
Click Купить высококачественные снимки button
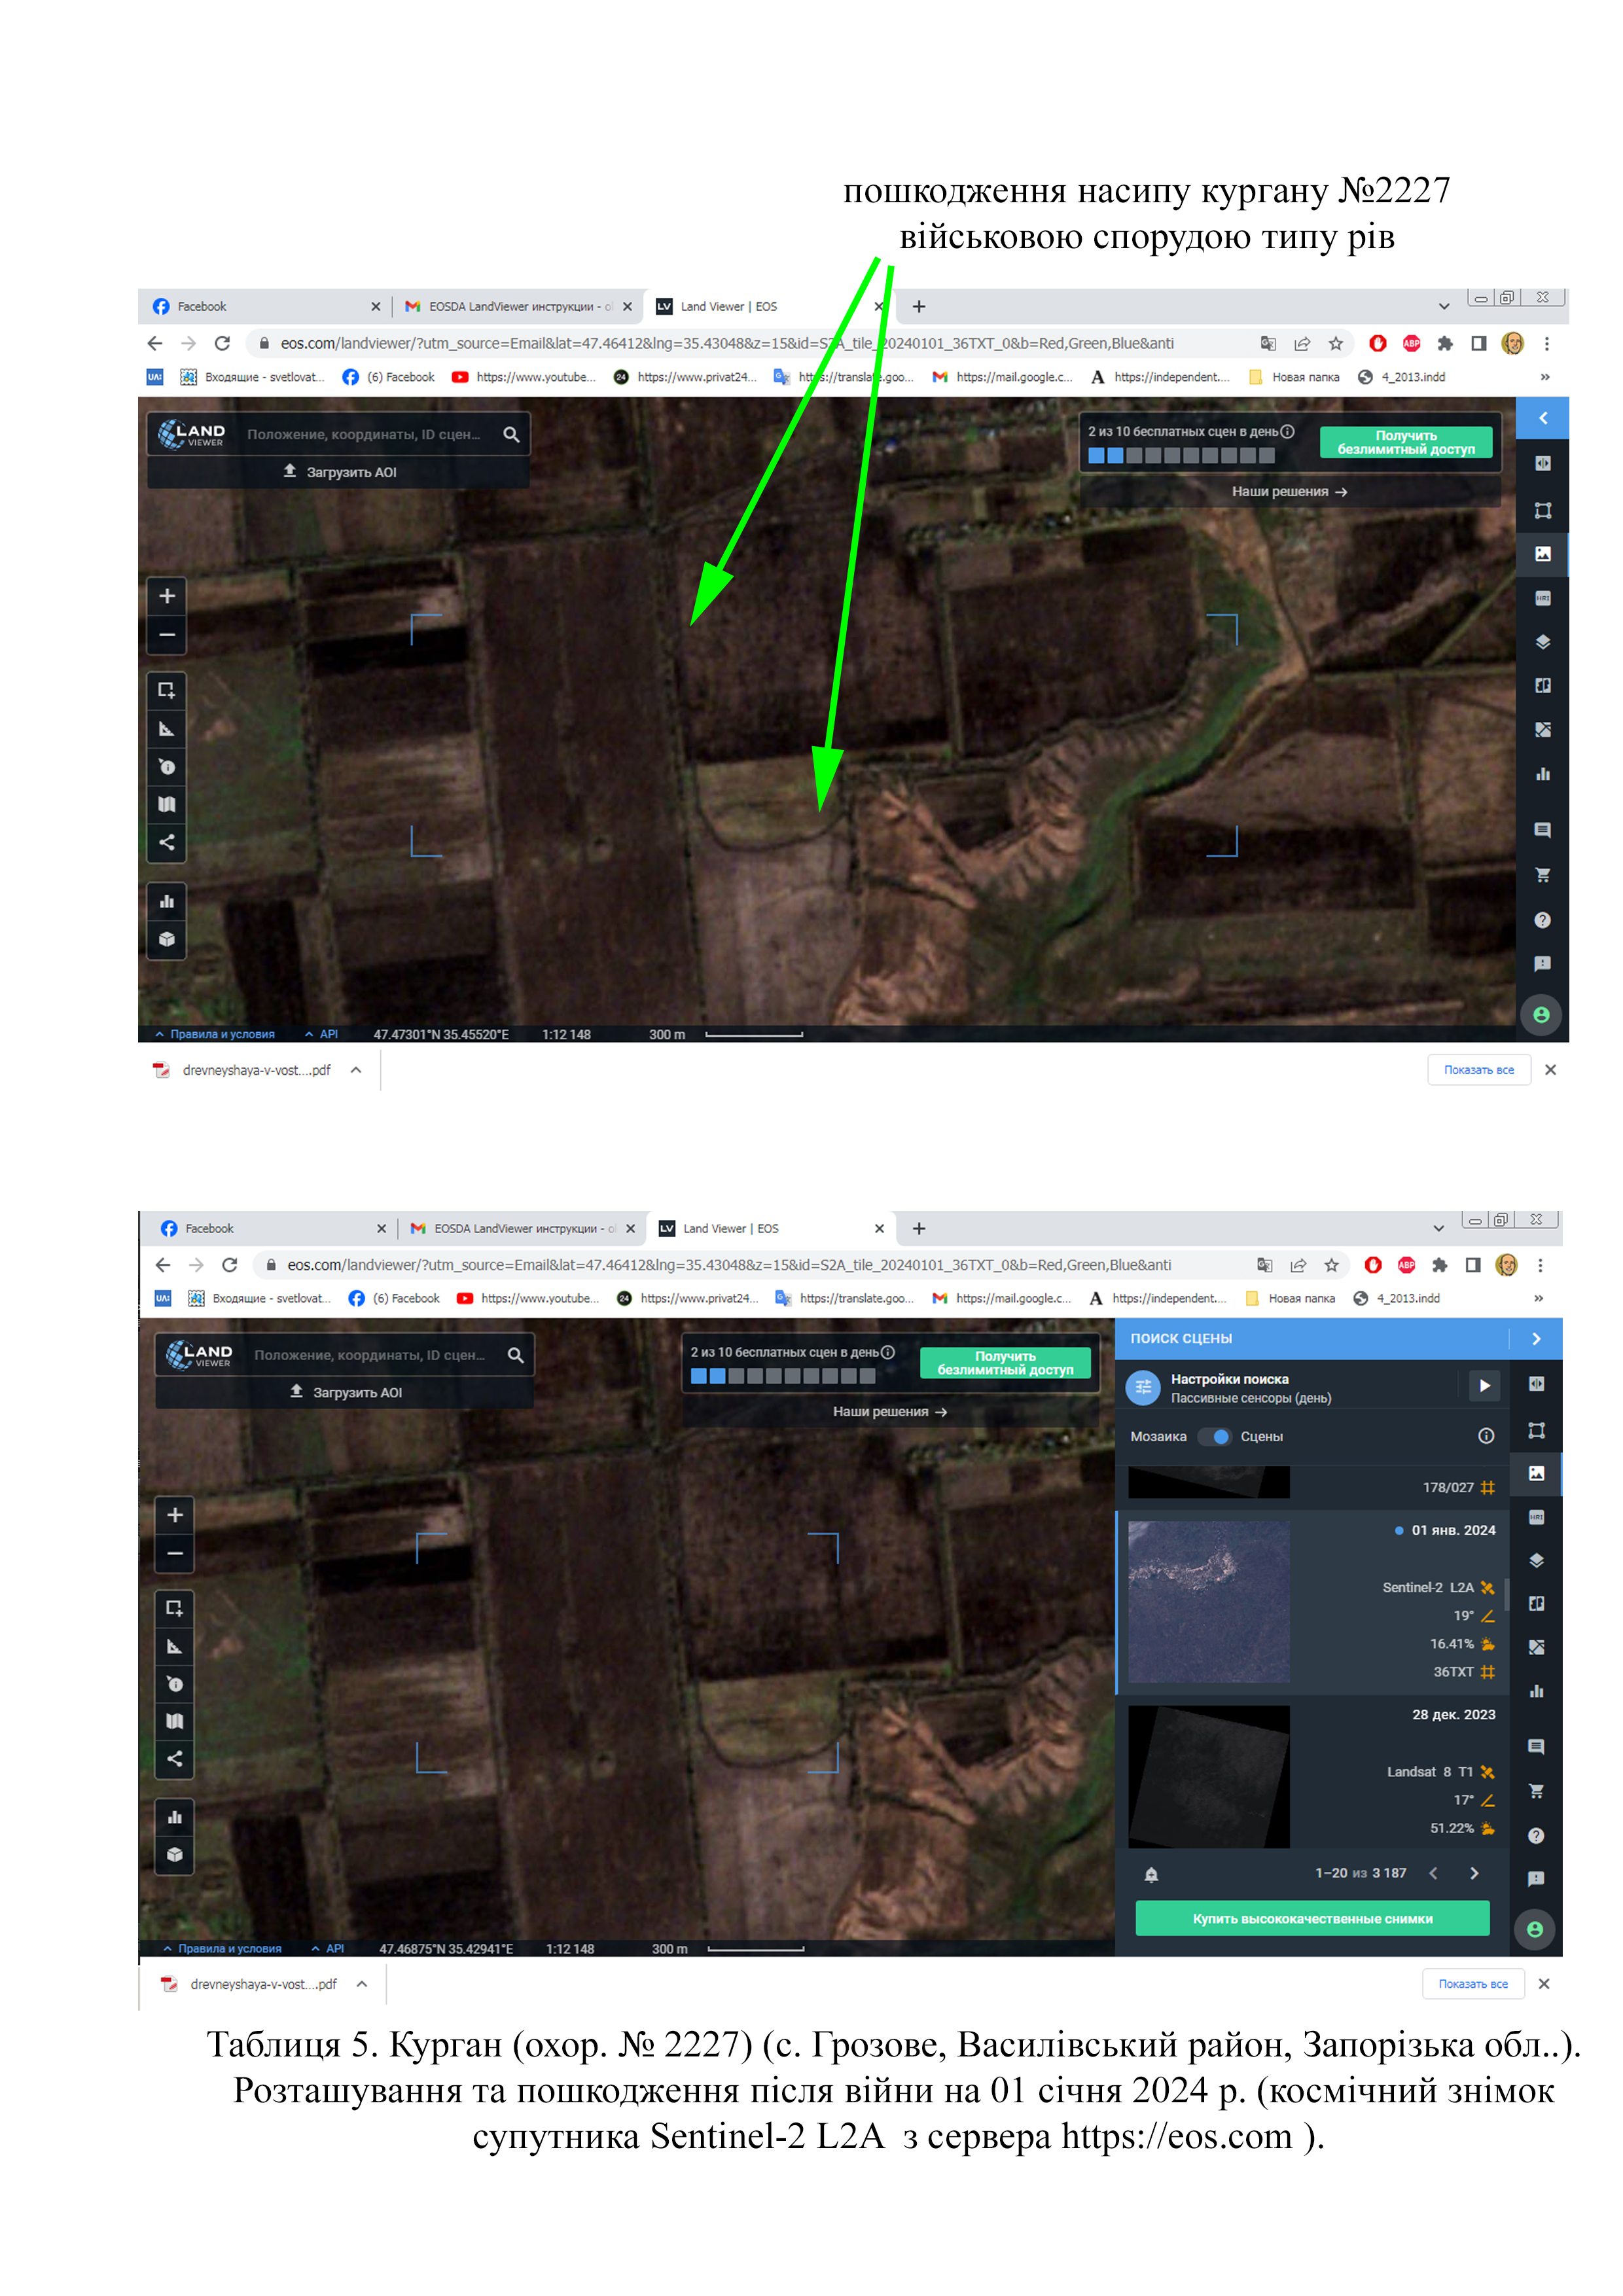1312,1918
